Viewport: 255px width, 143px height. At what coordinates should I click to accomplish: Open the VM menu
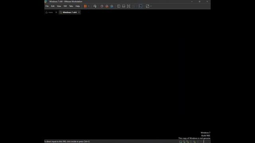(x=65, y=6)
